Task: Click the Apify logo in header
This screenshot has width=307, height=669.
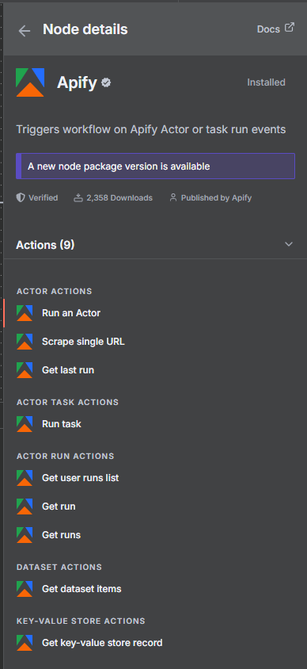Action: click(30, 82)
